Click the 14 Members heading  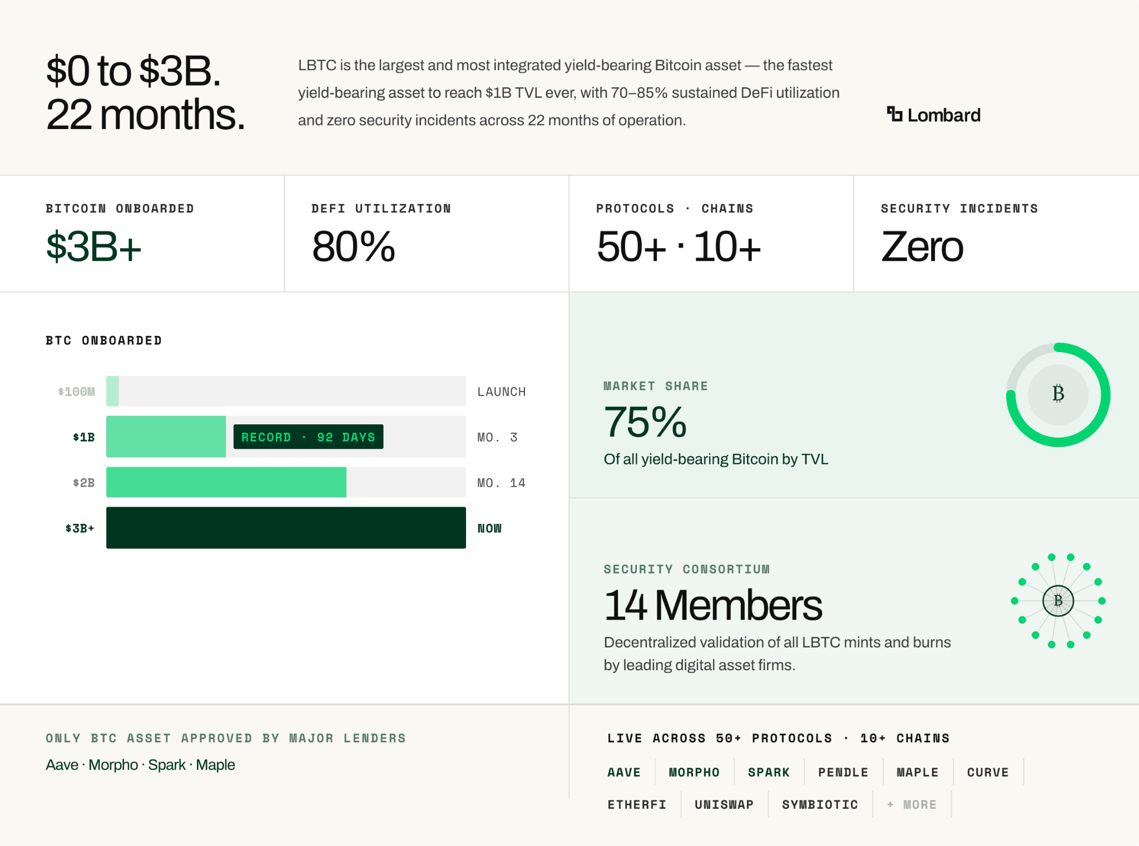click(713, 605)
